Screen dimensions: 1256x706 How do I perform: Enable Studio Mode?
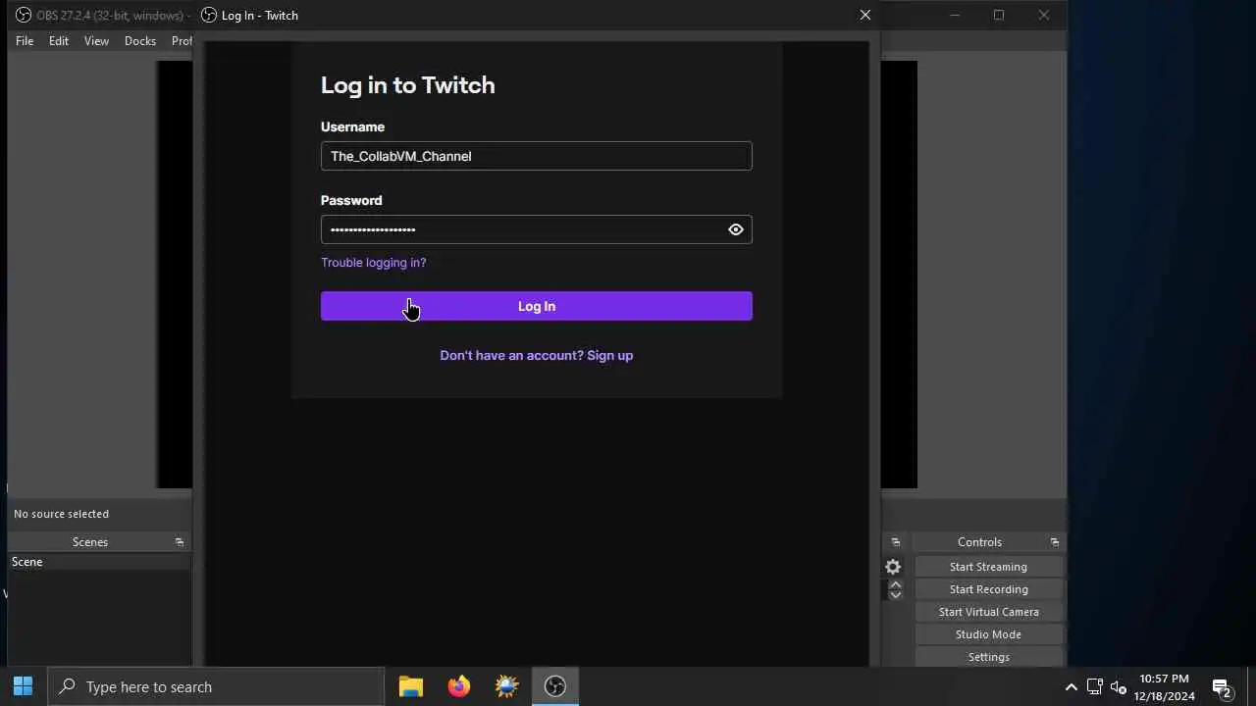(x=988, y=634)
